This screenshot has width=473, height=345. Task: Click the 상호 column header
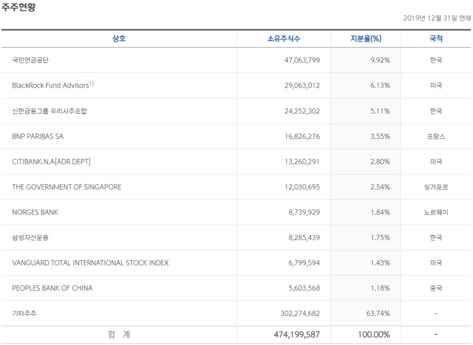pyautogui.click(x=119, y=39)
